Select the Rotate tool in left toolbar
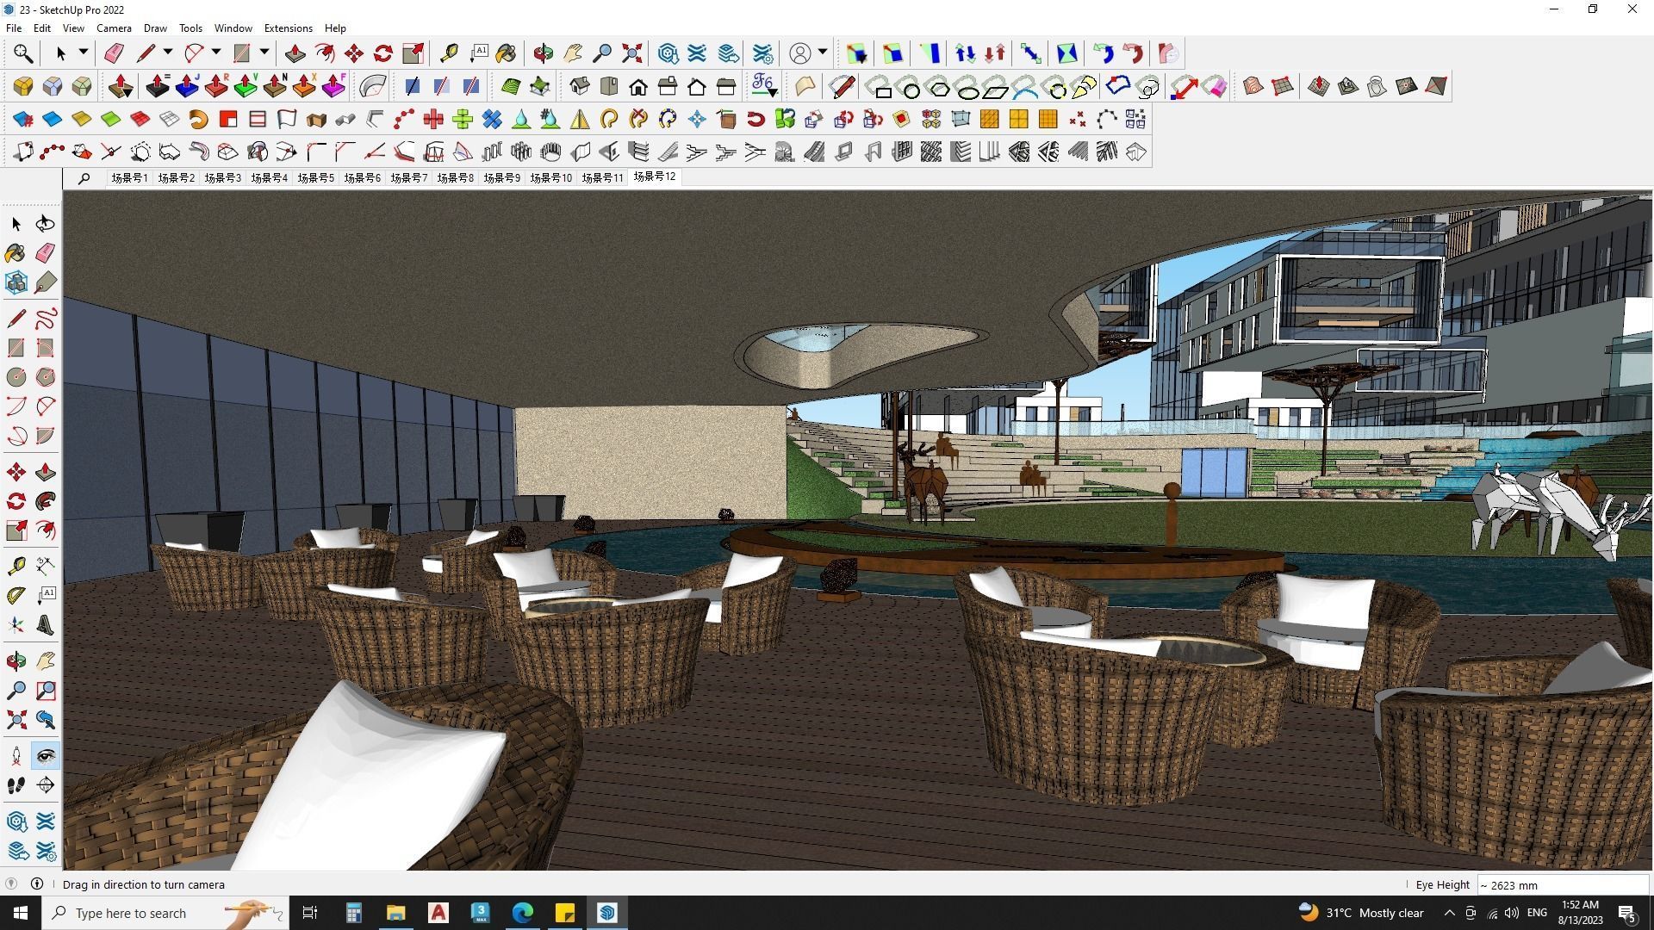This screenshot has width=1654, height=930. pos(16,501)
